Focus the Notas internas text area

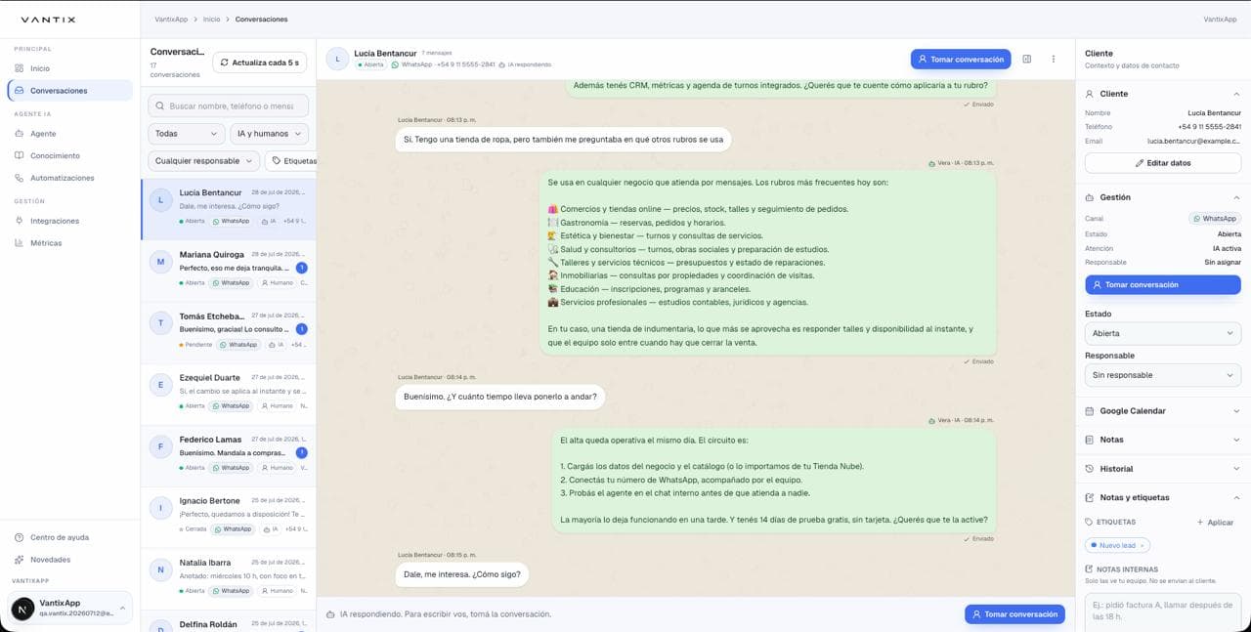[1163, 611]
